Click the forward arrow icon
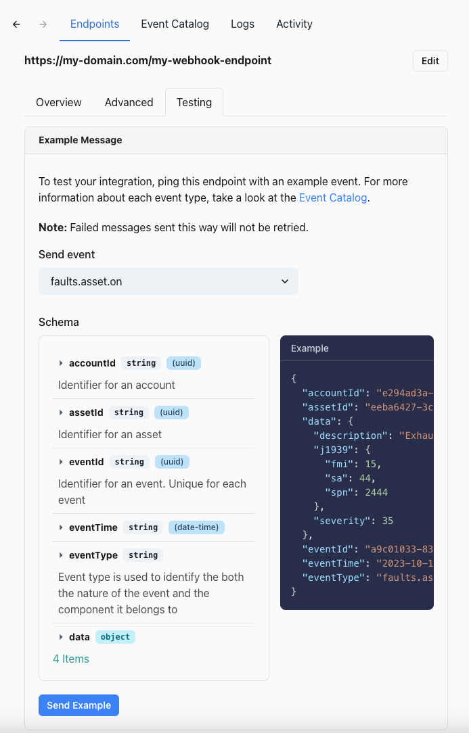Screen dimensions: 469x733 [x=43, y=24]
